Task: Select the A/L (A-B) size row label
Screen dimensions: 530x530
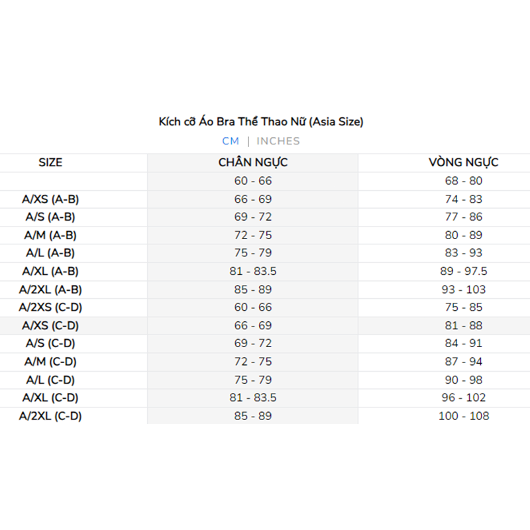Action: [50, 253]
